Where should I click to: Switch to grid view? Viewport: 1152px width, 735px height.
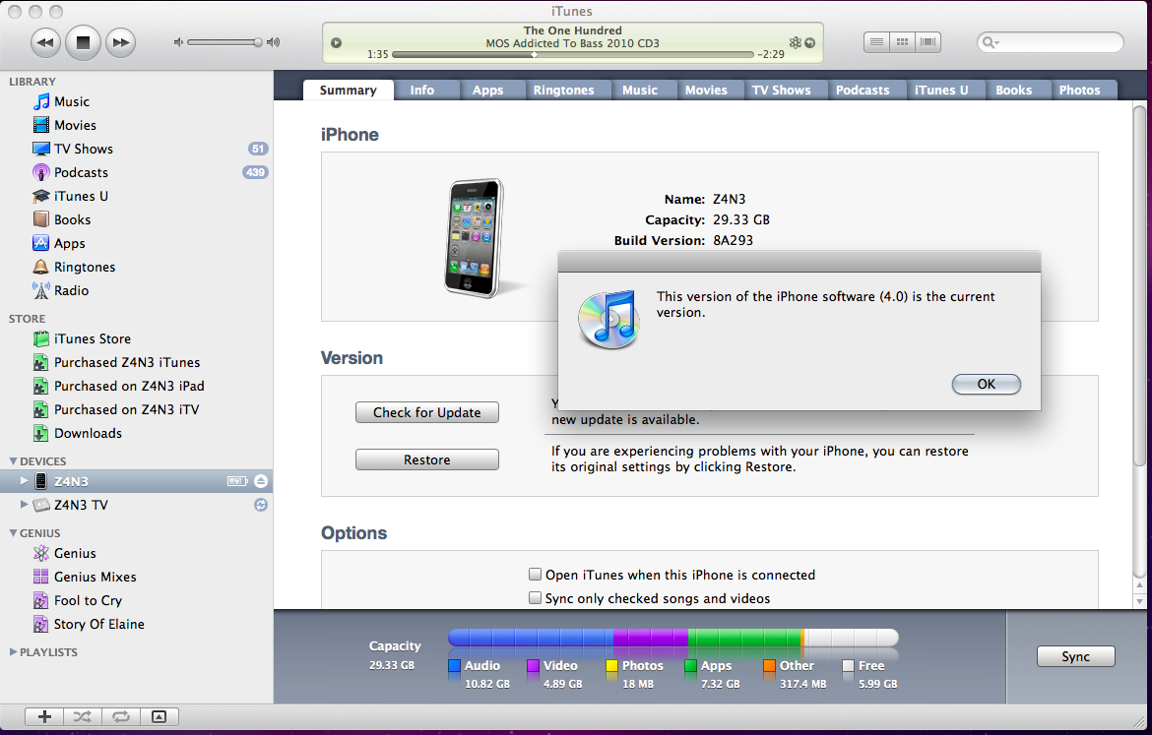(902, 42)
